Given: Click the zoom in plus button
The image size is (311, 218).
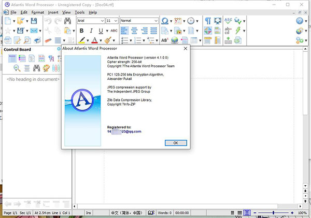Looking at the screenshot, I should pyautogui.click(x=292, y=213).
